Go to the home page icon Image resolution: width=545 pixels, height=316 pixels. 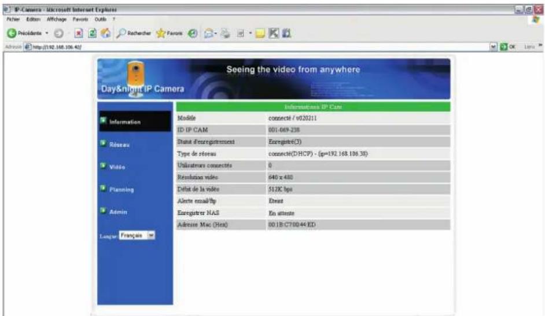[x=105, y=33]
